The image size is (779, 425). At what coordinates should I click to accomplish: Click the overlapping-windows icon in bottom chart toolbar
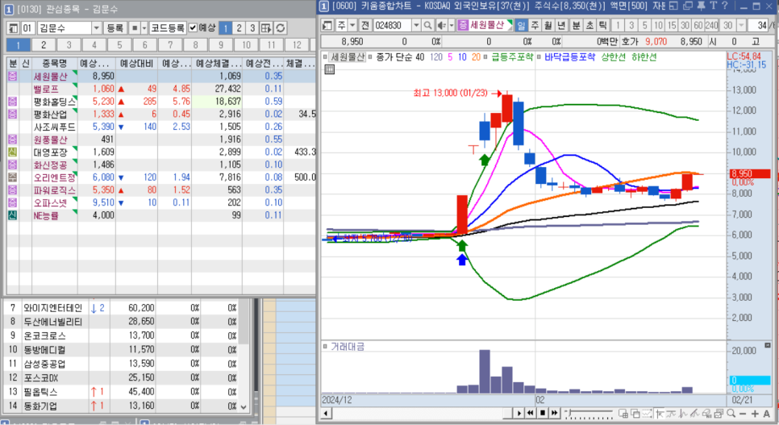point(635,413)
